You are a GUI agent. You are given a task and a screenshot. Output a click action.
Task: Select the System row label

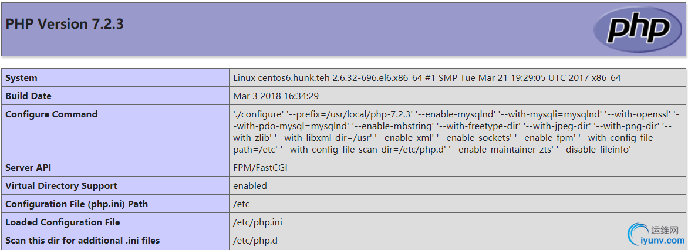(x=21, y=78)
